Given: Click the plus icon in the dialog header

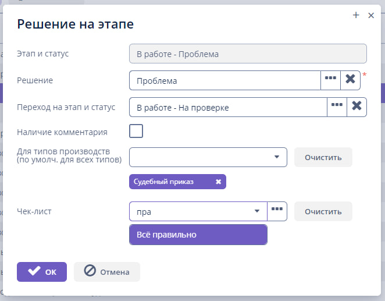Looking at the screenshot, I should click(x=356, y=16).
